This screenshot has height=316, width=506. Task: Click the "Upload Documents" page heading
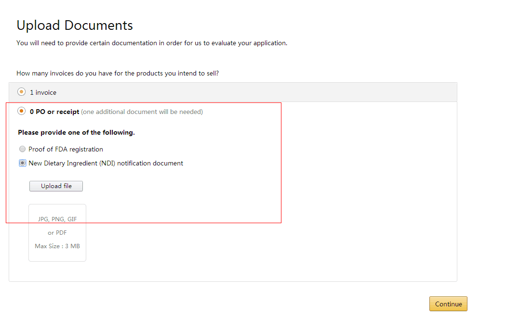point(75,25)
